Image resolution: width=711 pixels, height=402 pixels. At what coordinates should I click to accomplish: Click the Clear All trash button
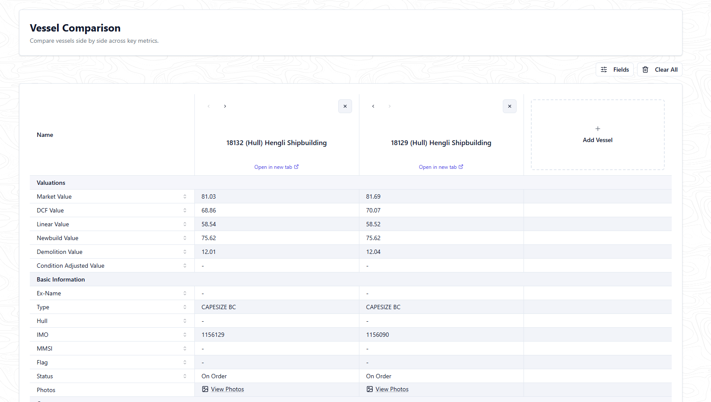point(660,70)
